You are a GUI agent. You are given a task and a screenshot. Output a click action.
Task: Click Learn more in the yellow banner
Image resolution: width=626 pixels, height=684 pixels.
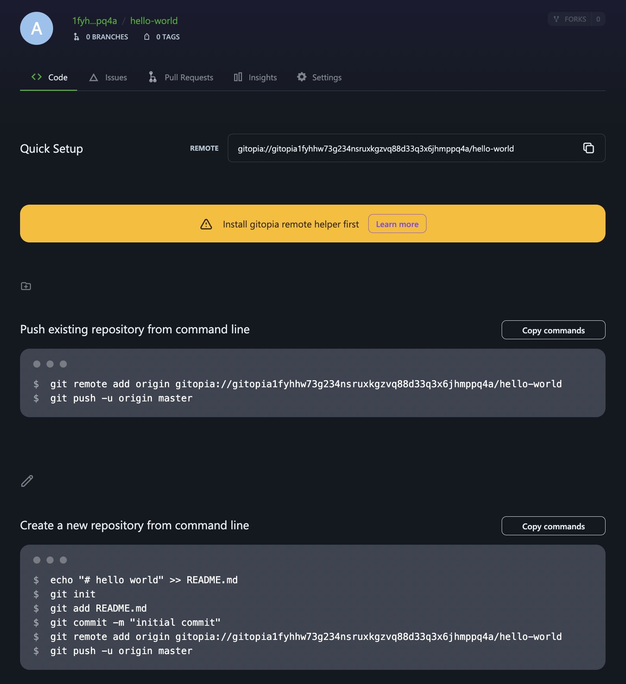[397, 224]
